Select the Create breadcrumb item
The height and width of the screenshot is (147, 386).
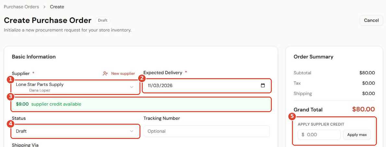point(57,7)
